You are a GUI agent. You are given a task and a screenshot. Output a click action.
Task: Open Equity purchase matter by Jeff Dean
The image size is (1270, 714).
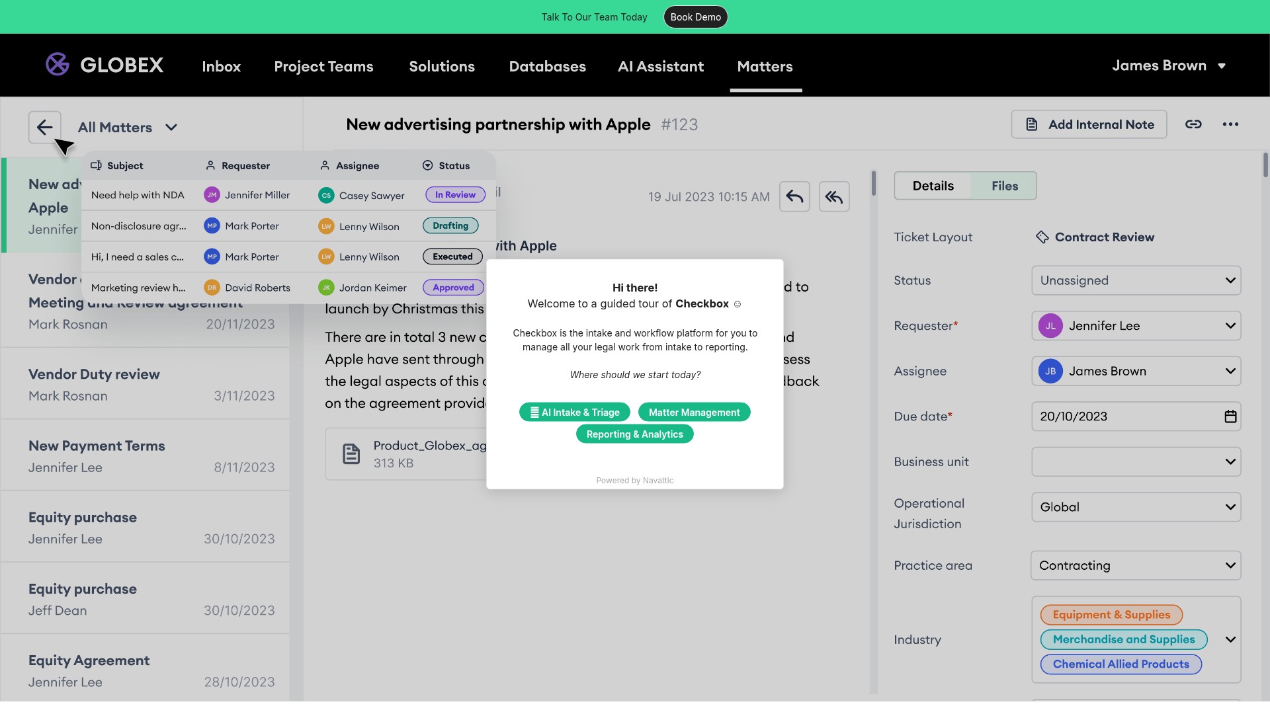[x=146, y=599]
